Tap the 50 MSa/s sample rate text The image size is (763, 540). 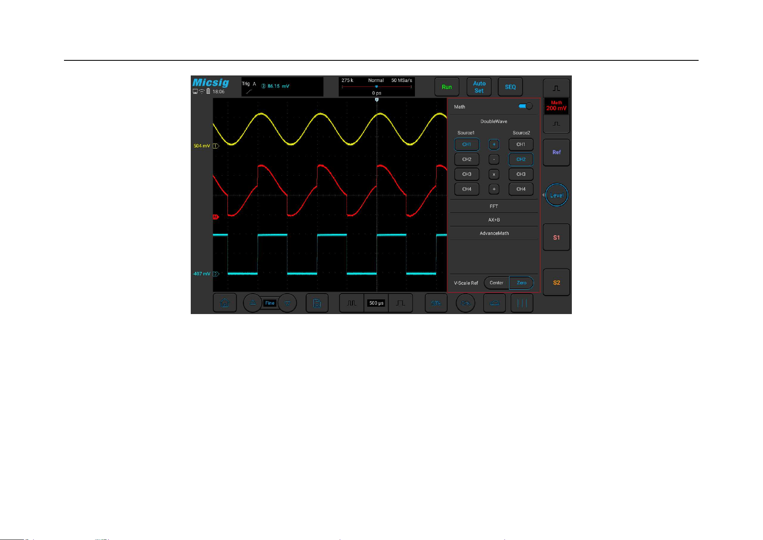pyautogui.click(x=401, y=80)
